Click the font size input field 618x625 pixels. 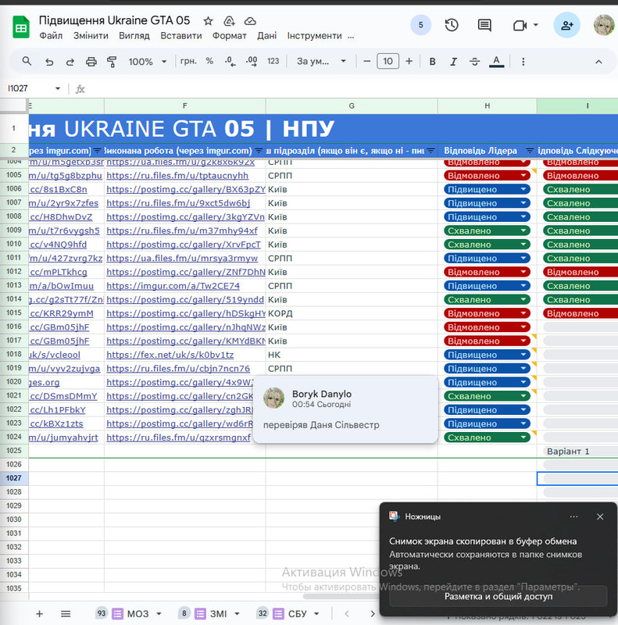tap(388, 62)
